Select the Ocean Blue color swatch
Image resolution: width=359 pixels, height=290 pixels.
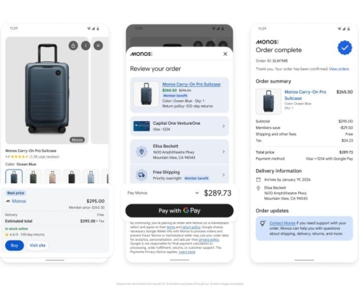(x=14, y=177)
